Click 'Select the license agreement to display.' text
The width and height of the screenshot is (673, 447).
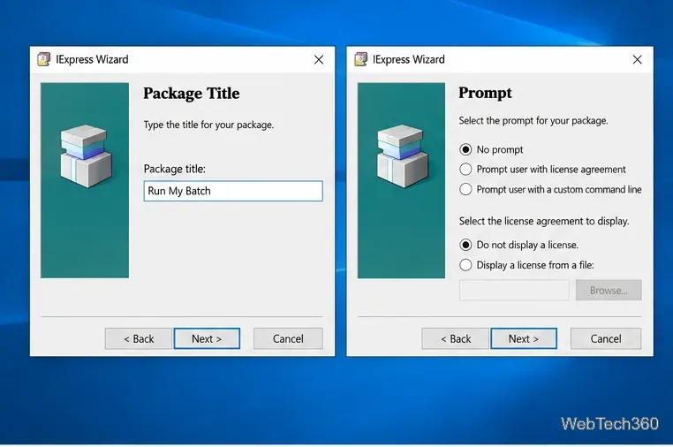544,221
